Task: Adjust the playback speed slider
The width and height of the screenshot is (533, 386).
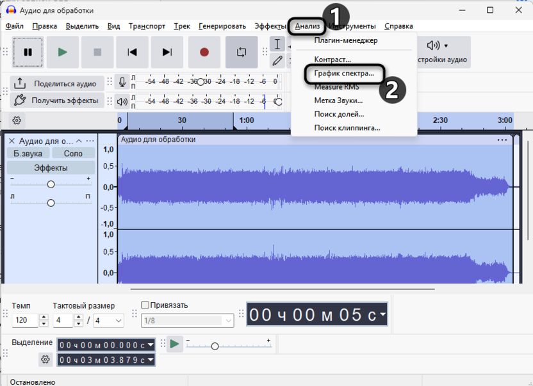Action: click(215, 344)
